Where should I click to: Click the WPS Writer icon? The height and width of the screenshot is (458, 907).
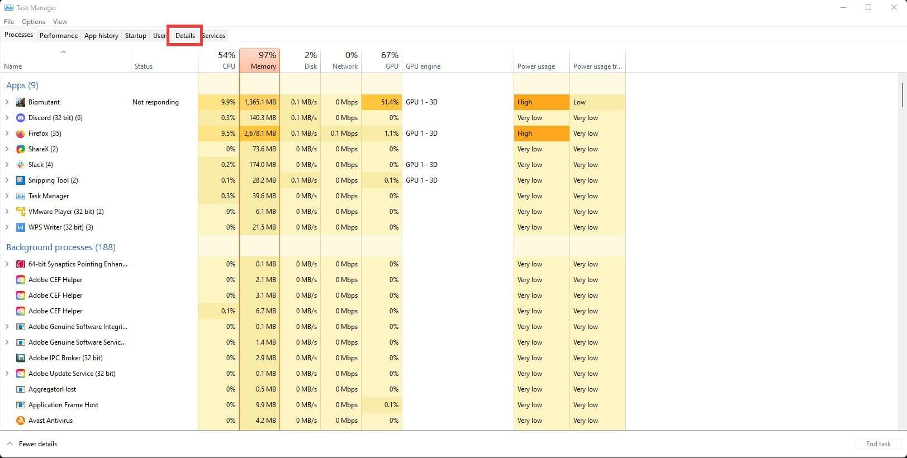[21, 227]
